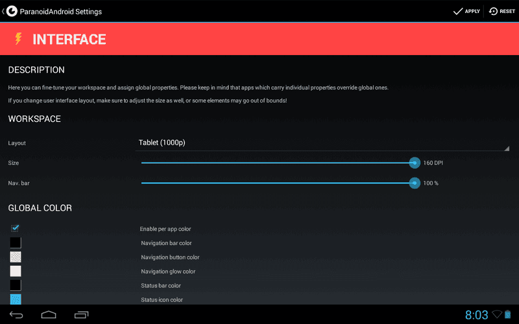The width and height of the screenshot is (519, 324).
Task: Click the Wi-Fi signal icon in system bar
Action: point(497,314)
